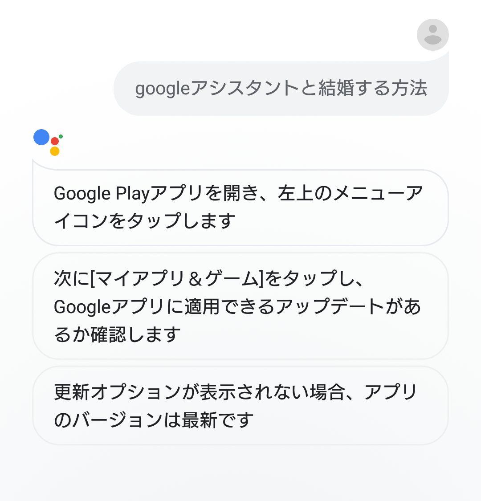481x501 pixels.
Task: Click the word バージョン in third reply
Action: click(x=114, y=420)
